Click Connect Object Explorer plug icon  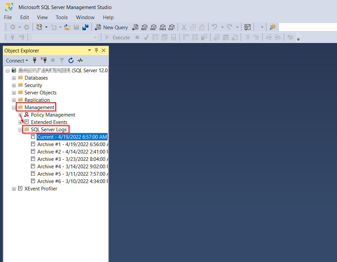coord(35,60)
